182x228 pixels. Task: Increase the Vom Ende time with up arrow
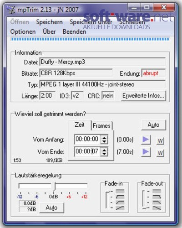[x=104, y=150]
